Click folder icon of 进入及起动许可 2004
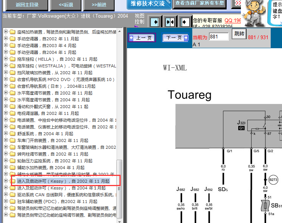282x223 pixels. [12, 188]
